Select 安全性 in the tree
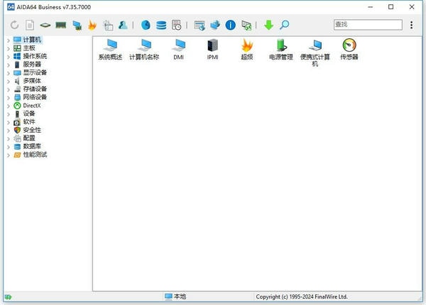Screen dimensions: 426x305 point(32,130)
